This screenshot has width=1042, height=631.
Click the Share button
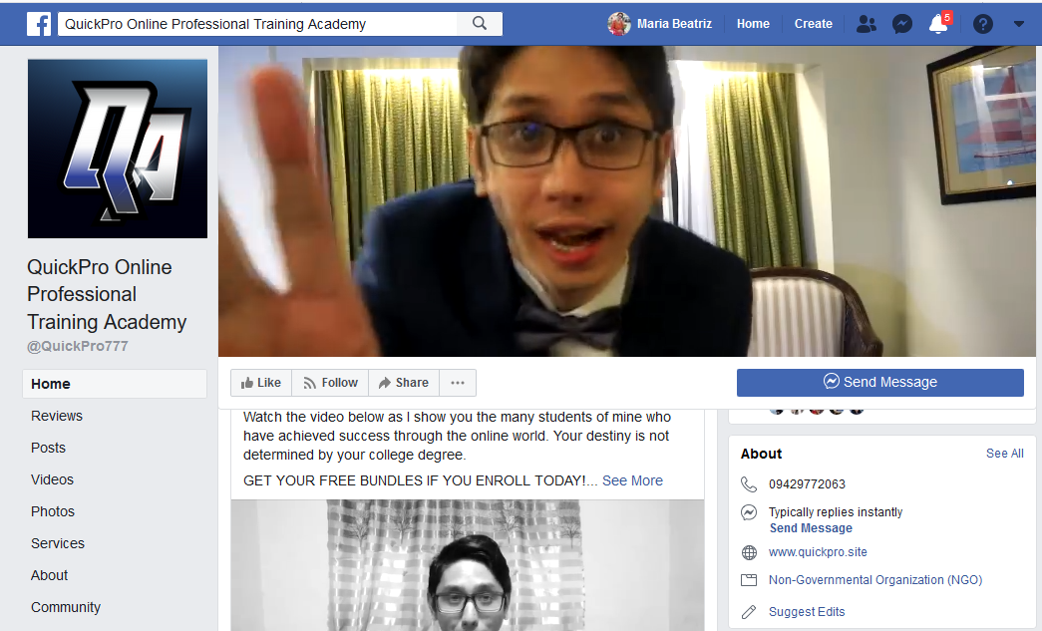pyautogui.click(x=402, y=383)
